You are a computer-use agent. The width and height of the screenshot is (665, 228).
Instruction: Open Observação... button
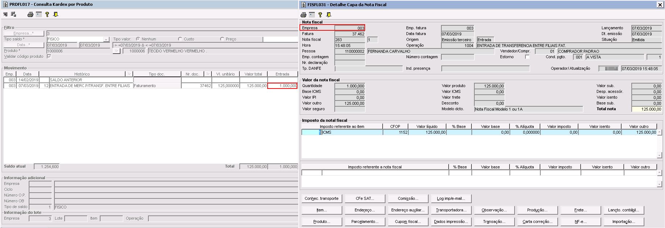pos(494,210)
